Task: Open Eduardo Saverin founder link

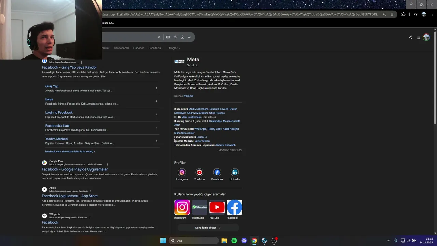Action: pos(219,109)
